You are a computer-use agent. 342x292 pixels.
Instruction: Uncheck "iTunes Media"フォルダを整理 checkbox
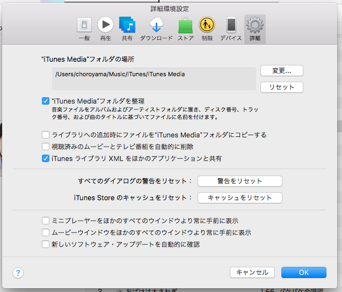[x=45, y=101]
